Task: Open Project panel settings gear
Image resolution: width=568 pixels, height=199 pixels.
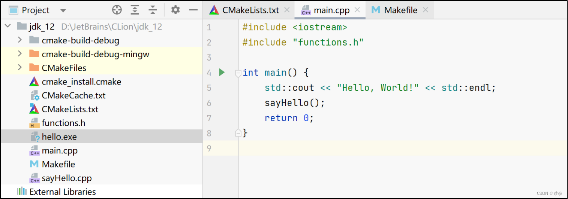Action: (175, 10)
